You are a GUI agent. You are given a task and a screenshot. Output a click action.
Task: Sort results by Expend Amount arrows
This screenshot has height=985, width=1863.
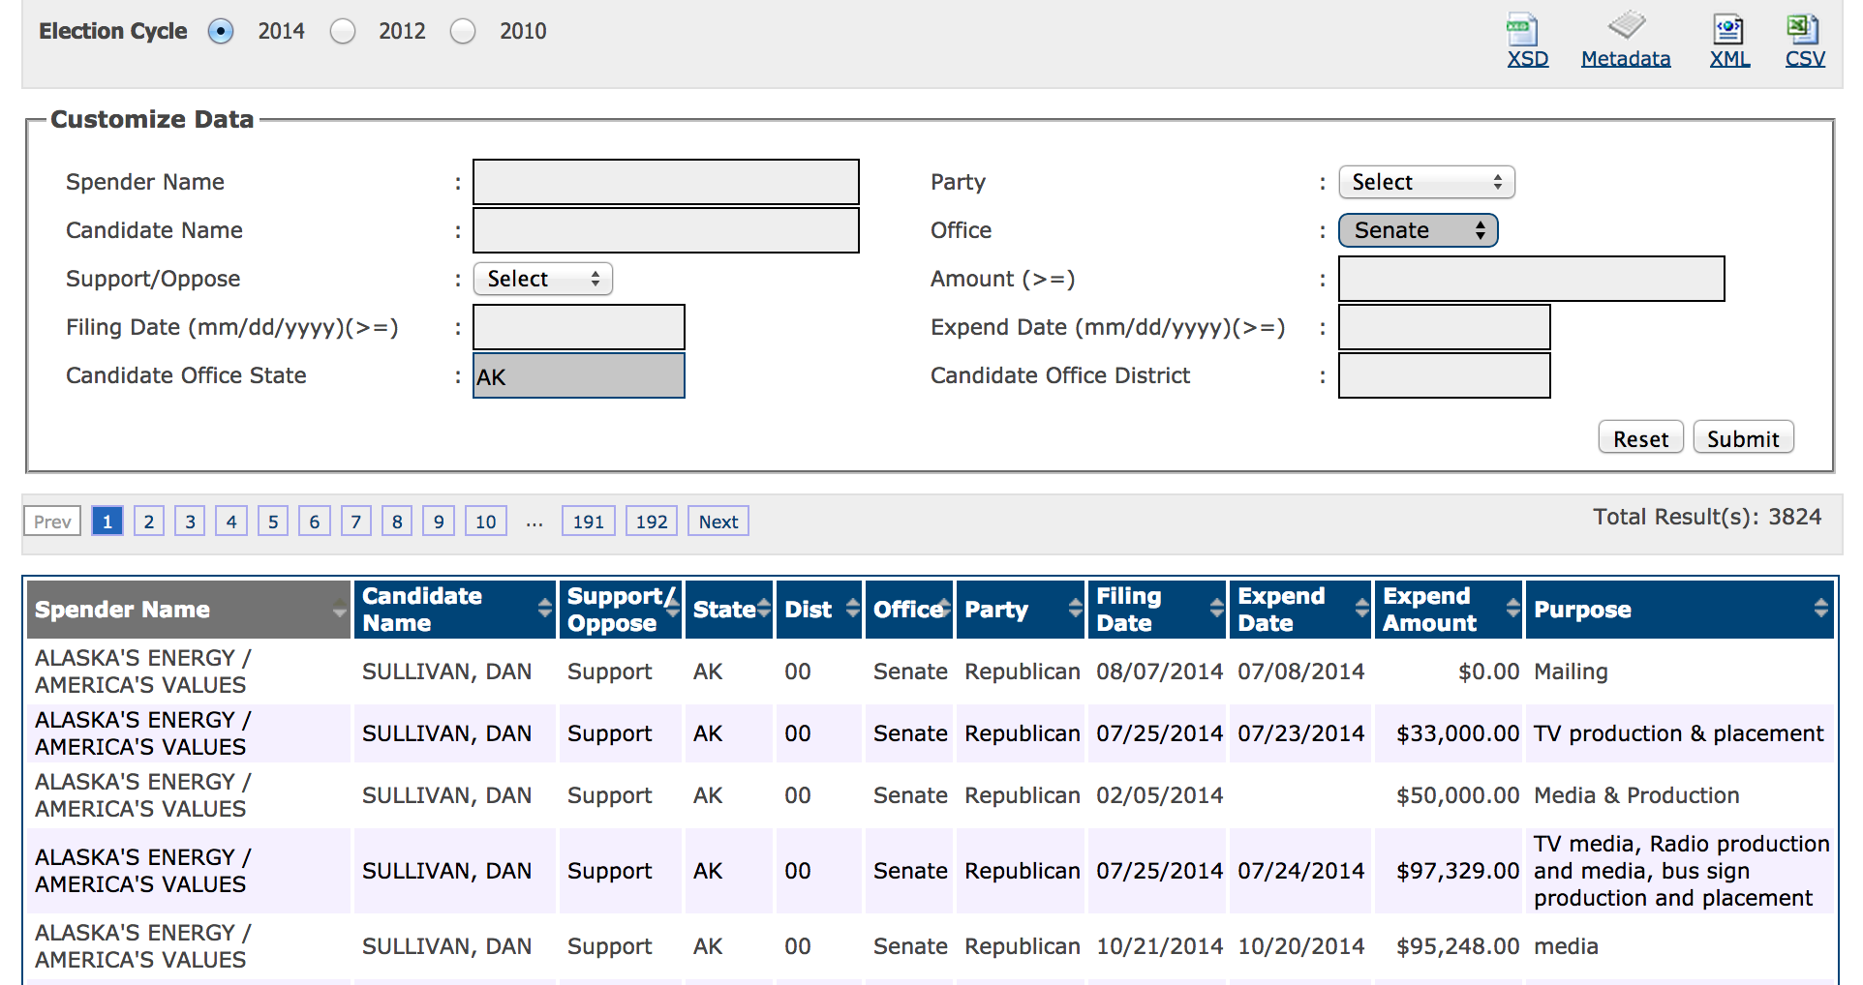pyautogui.click(x=1512, y=608)
